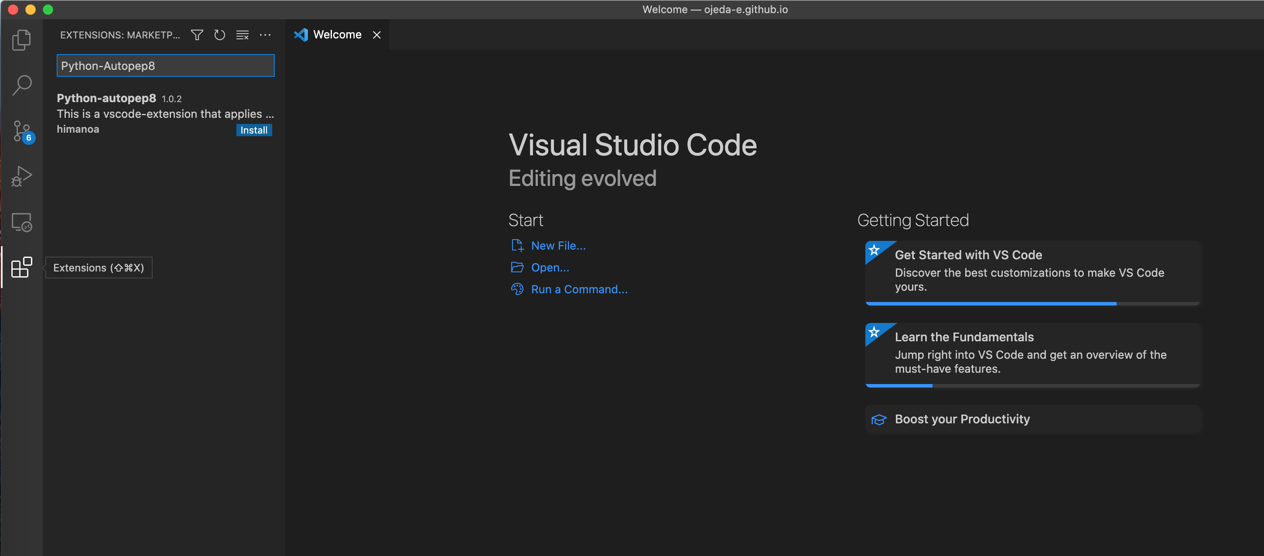The image size is (1264, 556).
Task: Click the New File... link
Action: 558,246
